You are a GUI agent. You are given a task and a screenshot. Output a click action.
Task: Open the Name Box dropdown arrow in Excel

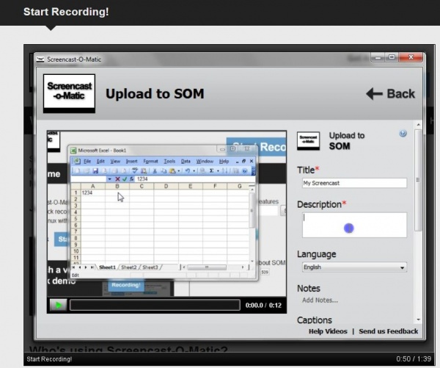[109, 179]
